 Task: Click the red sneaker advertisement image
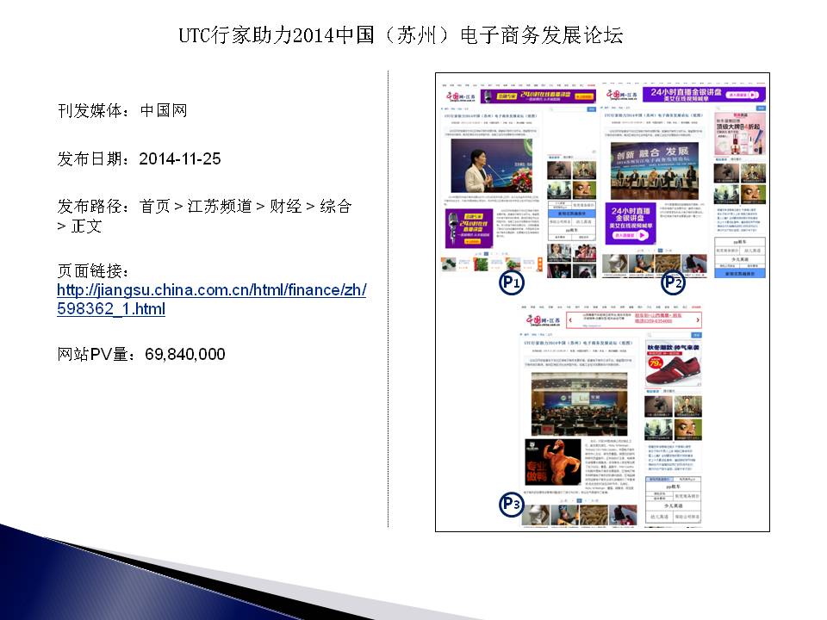(674, 364)
